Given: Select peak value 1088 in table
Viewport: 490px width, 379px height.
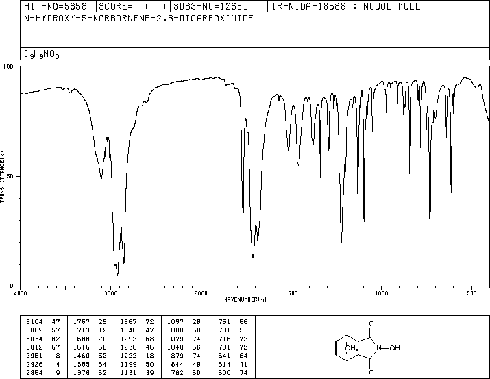Looking at the screenshot, I should [175, 330].
